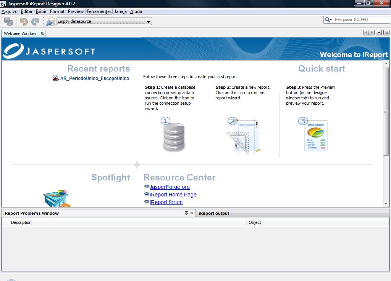Click the Spotlight building illustration icon
The width and height of the screenshot is (391, 281).
(57, 198)
